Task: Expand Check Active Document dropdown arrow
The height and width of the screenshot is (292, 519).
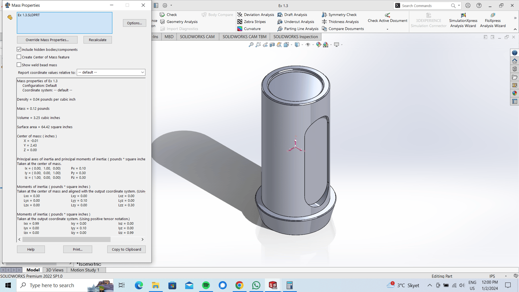Action: [387, 29]
